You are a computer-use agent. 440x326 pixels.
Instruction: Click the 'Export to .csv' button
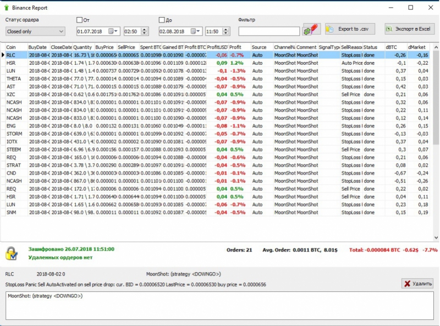pos(349,29)
